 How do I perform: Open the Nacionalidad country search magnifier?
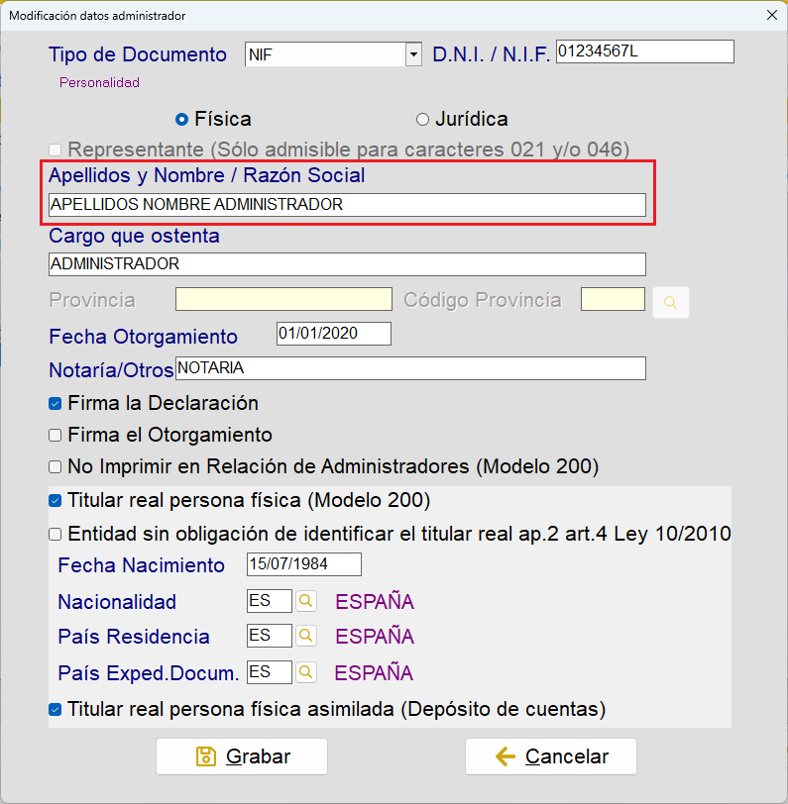click(306, 600)
